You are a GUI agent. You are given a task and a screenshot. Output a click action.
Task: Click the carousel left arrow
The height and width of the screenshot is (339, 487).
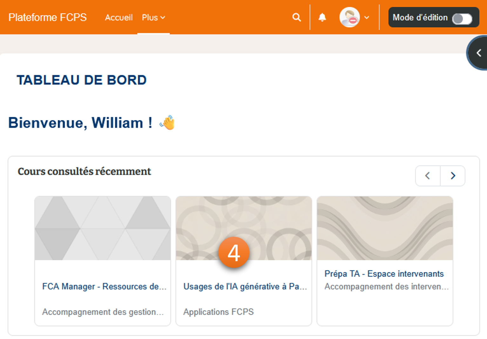click(428, 176)
